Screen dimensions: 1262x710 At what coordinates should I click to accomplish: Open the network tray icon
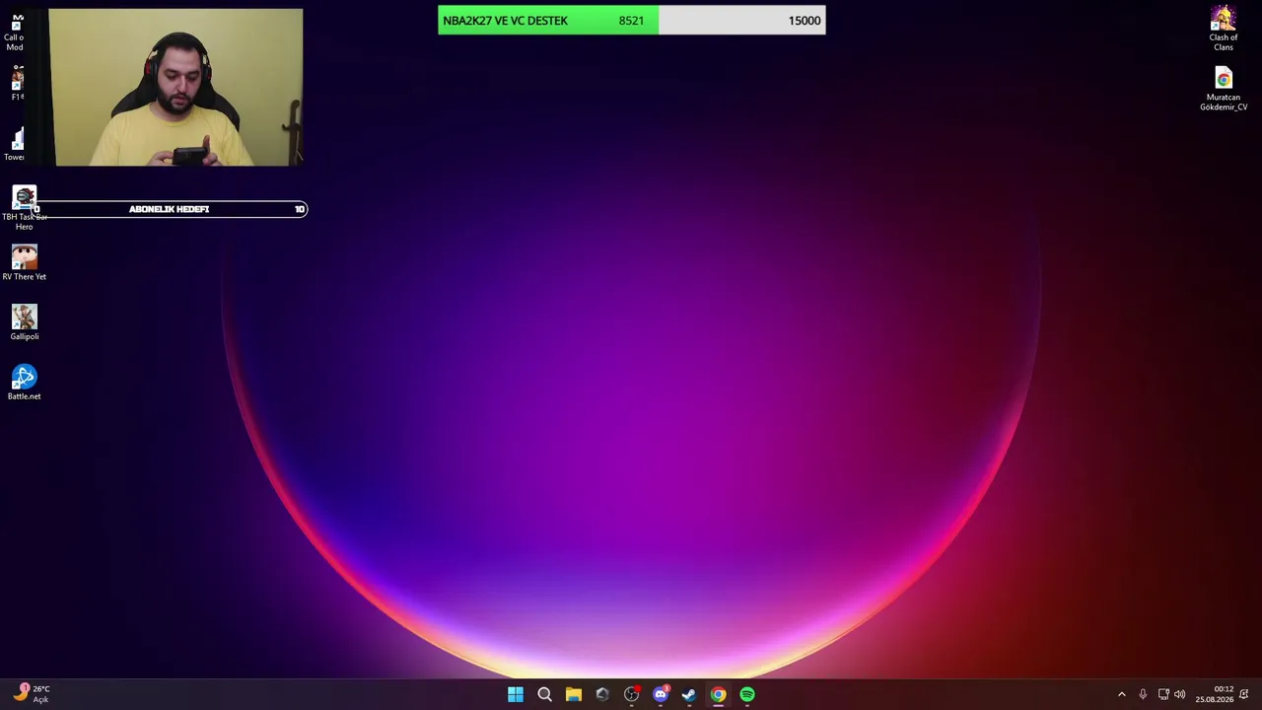pos(1163,694)
